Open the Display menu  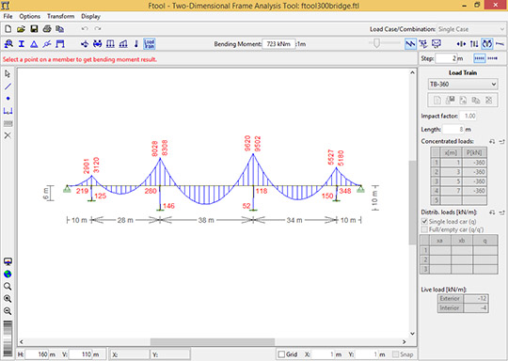point(90,16)
